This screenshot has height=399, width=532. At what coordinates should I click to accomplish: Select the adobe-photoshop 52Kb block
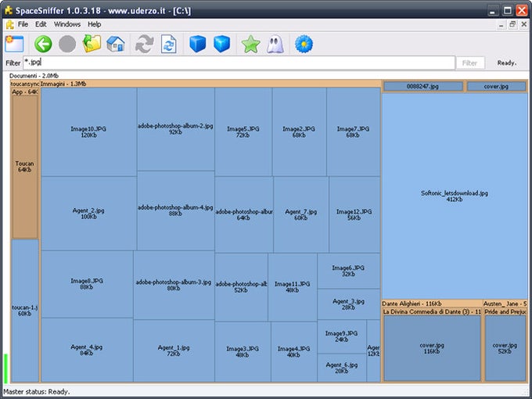(241, 287)
